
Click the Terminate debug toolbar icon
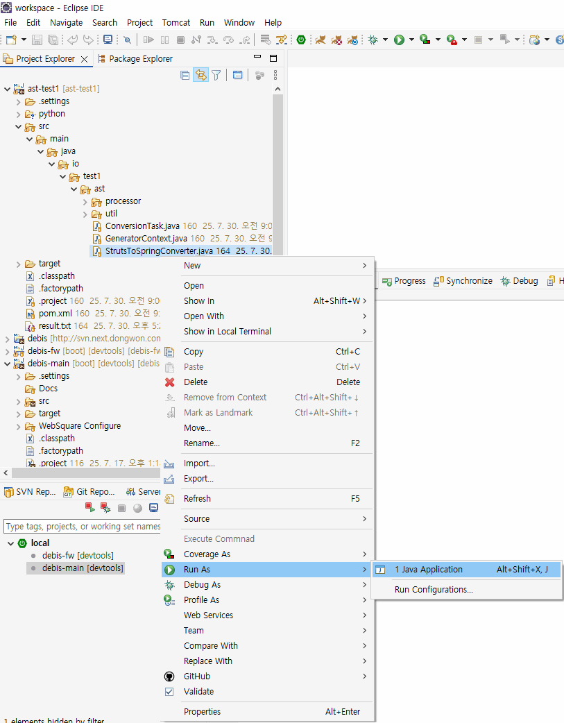pyautogui.click(x=181, y=40)
